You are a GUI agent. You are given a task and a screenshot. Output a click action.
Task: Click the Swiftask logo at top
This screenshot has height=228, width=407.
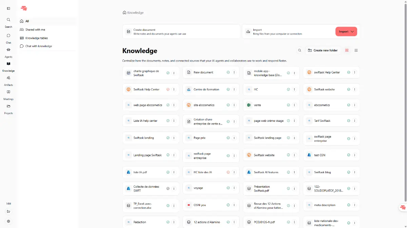pos(24,8)
